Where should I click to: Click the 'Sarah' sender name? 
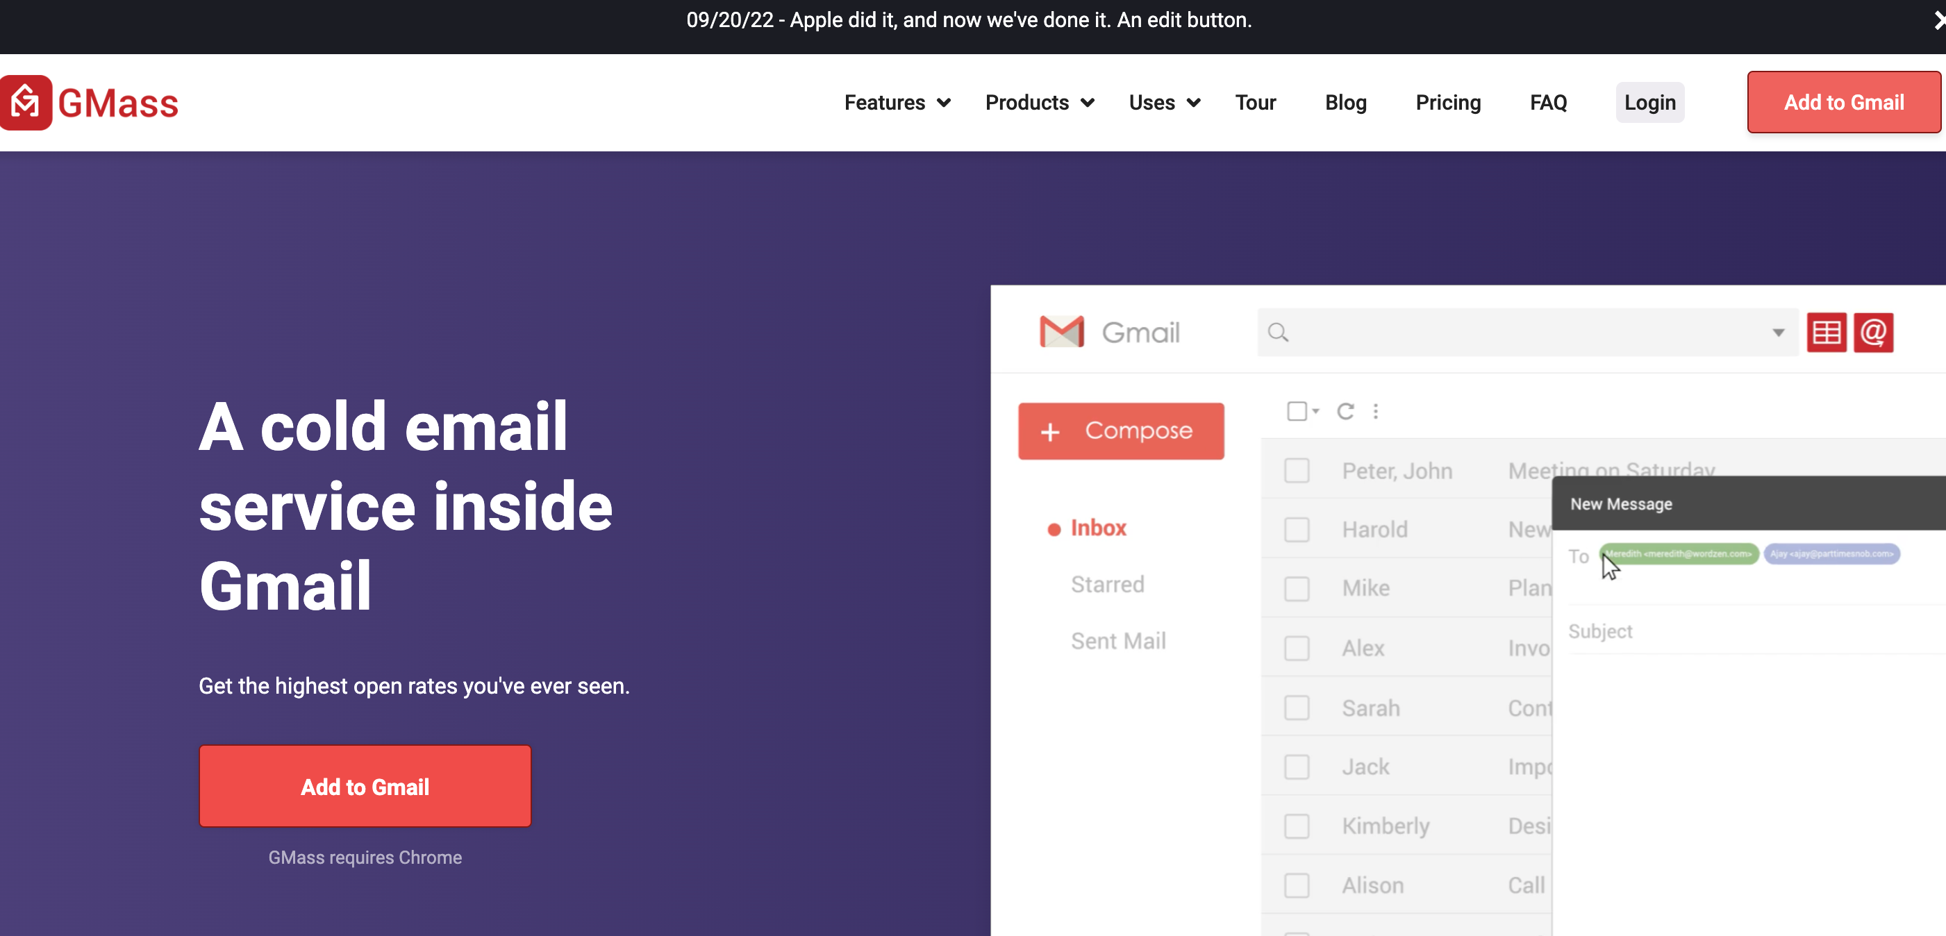[x=1370, y=708]
